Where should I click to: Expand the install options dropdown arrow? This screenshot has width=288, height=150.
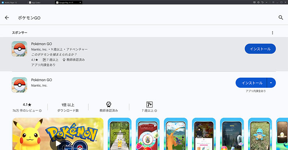tap(271, 83)
